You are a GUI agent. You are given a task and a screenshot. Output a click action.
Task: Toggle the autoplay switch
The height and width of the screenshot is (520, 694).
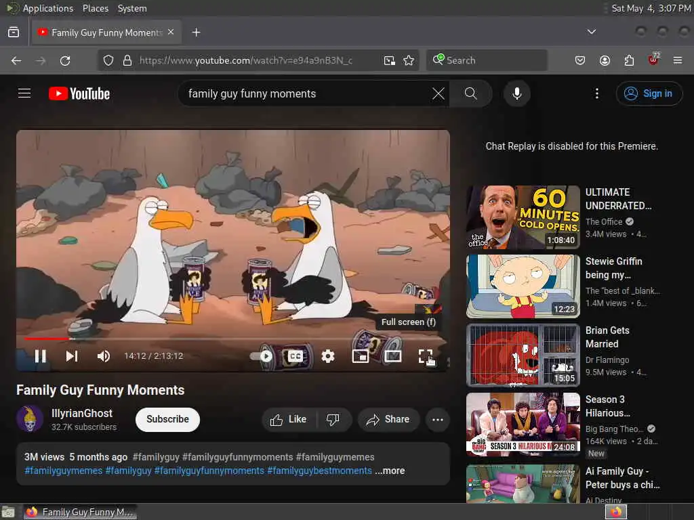coord(262,356)
